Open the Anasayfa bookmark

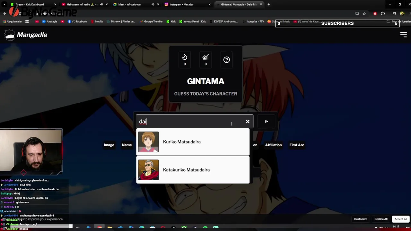coord(49,21)
